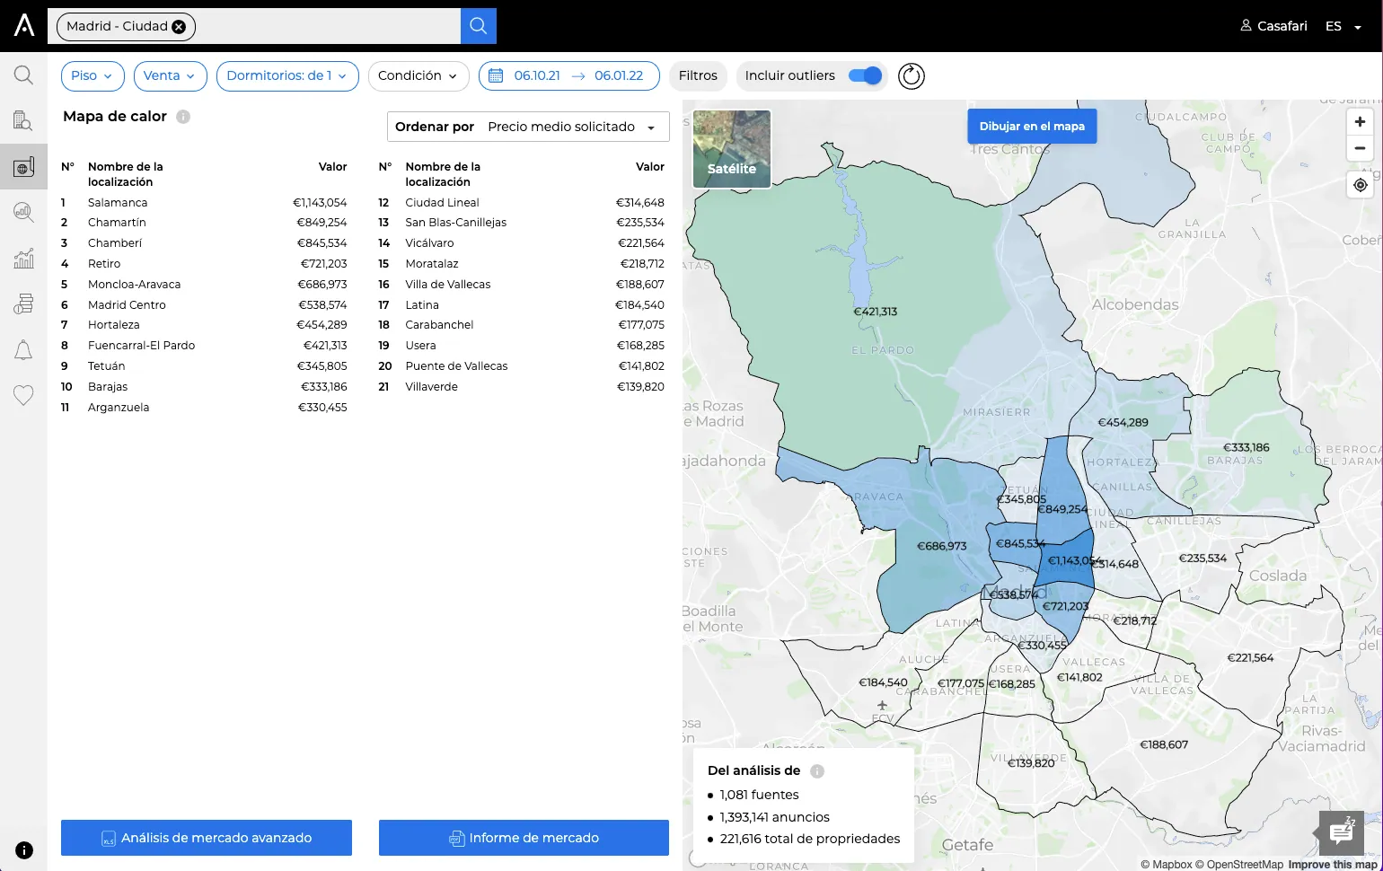Click the OpenStreetMap attribution link
The height and width of the screenshot is (871, 1383).
(1239, 865)
